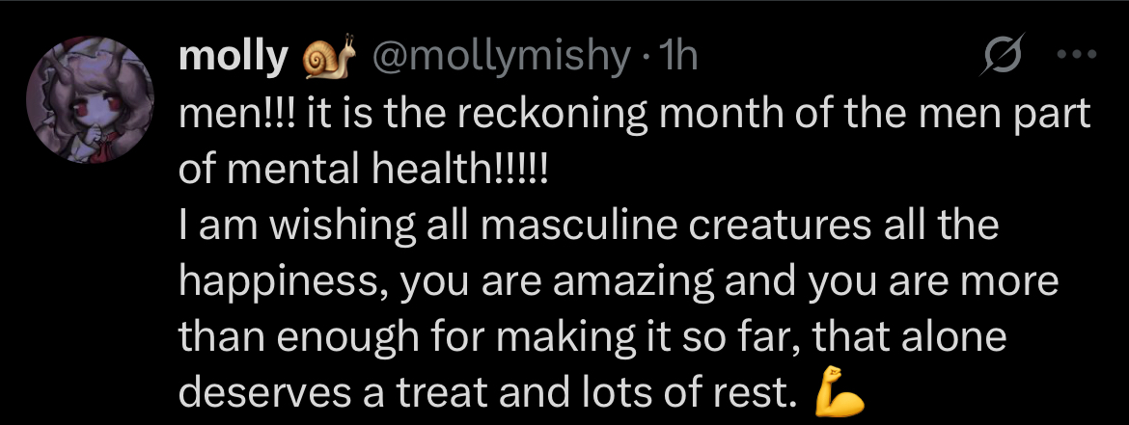Viewport: 1129px width, 425px height.
Task: Click the phrase "I am wishing"
Action: point(280,227)
